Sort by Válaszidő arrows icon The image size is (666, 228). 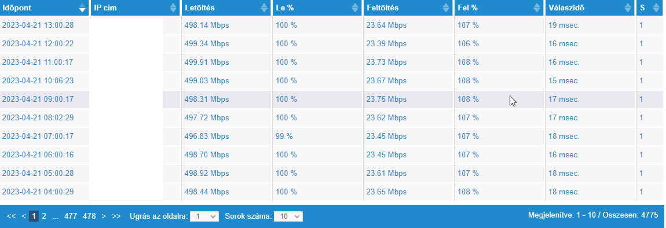628,8
